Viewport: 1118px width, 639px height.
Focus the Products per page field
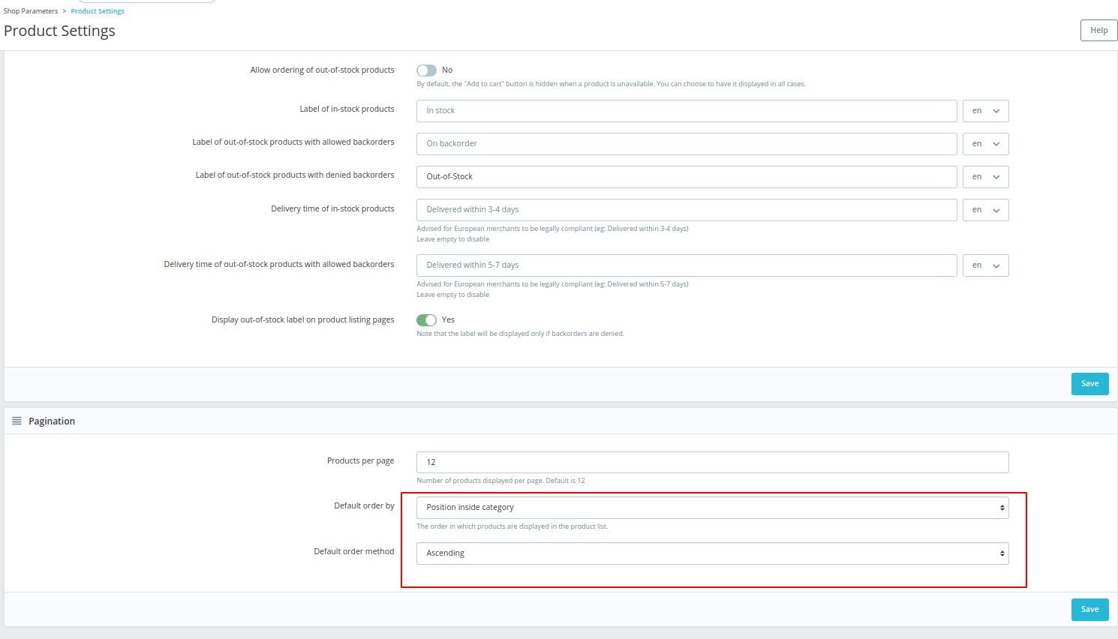click(712, 462)
